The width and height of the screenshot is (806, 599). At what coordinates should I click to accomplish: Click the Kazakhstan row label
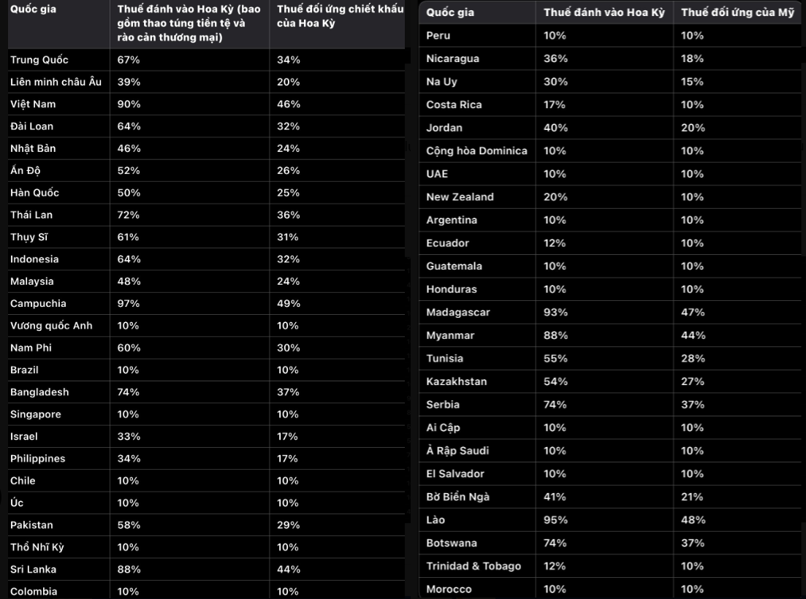pyautogui.click(x=456, y=381)
